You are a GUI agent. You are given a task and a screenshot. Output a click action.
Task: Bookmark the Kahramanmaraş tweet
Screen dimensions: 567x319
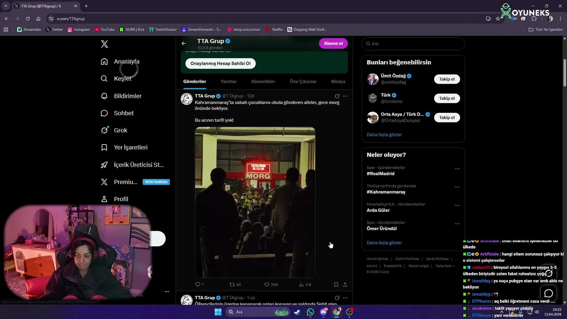coord(336,284)
